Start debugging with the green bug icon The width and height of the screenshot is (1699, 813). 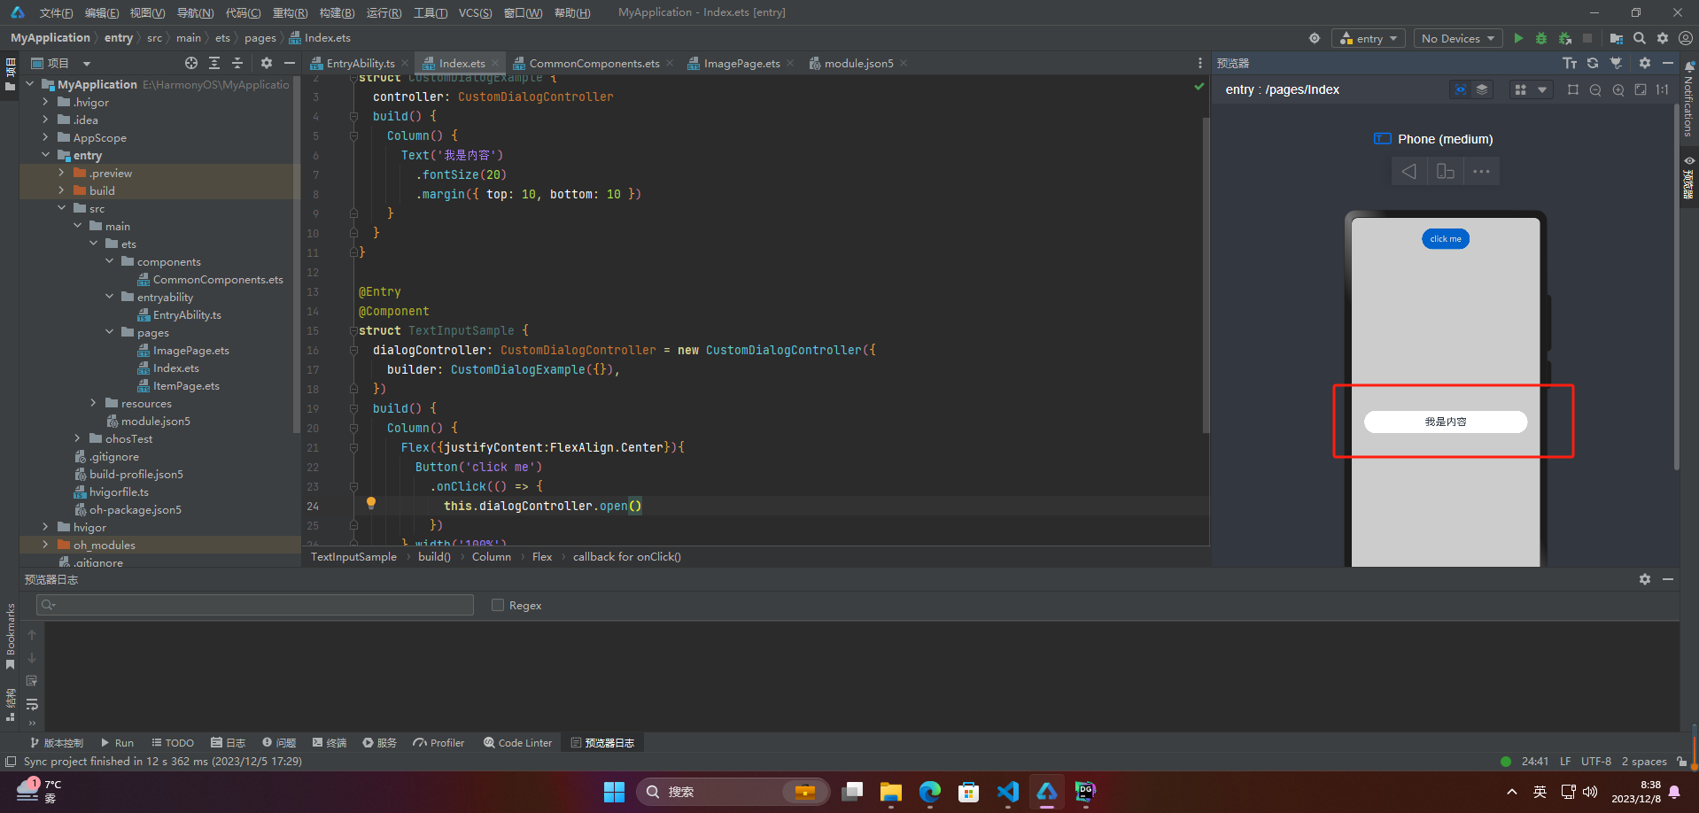[1541, 38]
